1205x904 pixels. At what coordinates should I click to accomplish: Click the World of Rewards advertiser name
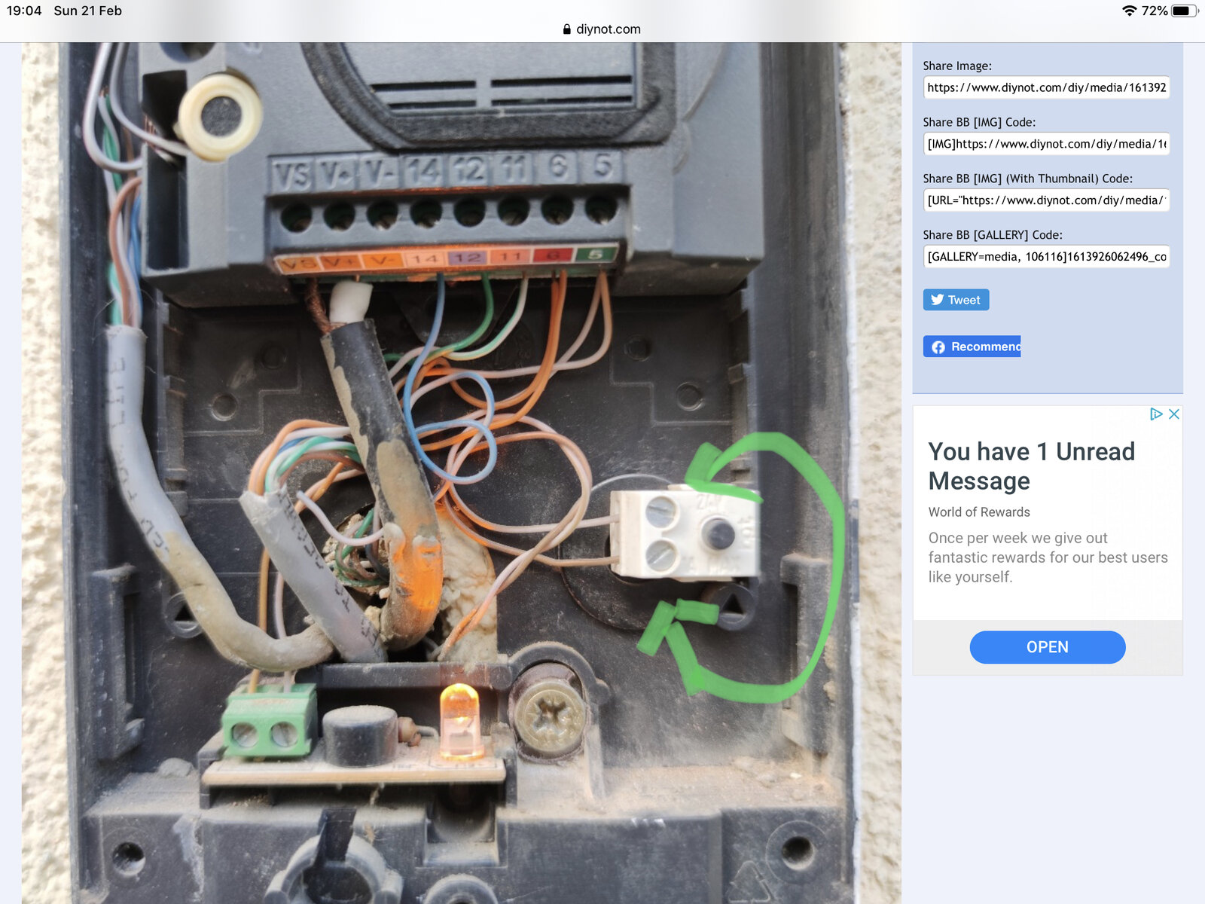tap(979, 512)
